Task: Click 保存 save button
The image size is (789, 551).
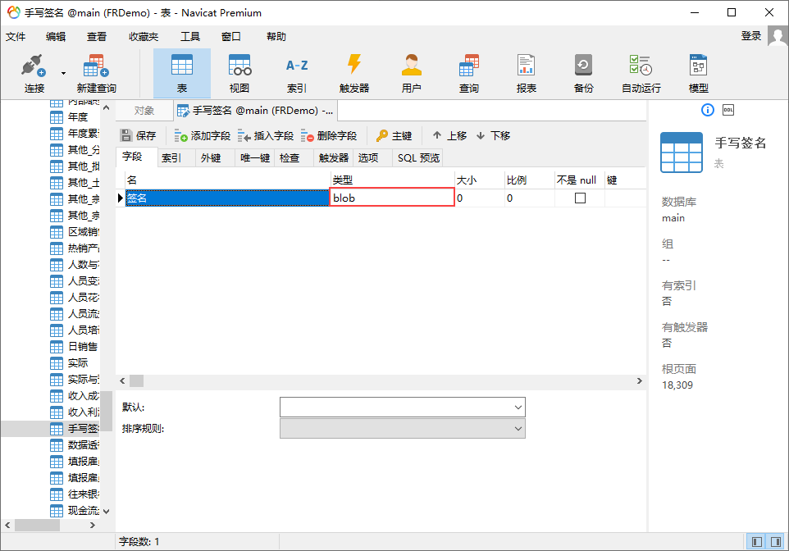Action: pyautogui.click(x=139, y=135)
